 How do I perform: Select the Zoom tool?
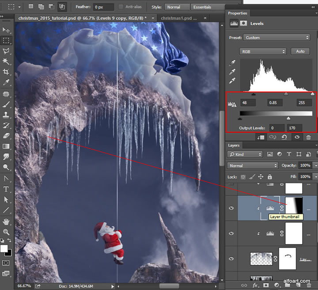(x=6, y=232)
